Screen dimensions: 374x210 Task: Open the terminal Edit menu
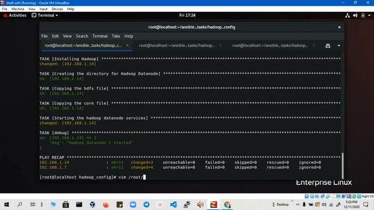[x=56, y=36]
